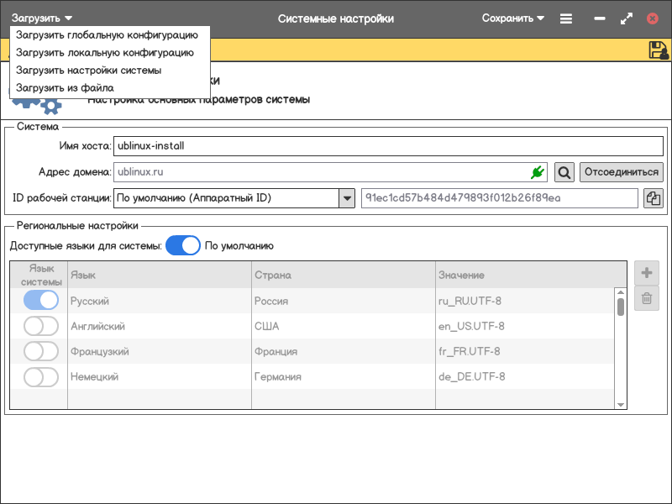This screenshot has height=504, width=672.
Task: Select Загрузить глобальную конфигурацию menu item
Action: tap(107, 35)
